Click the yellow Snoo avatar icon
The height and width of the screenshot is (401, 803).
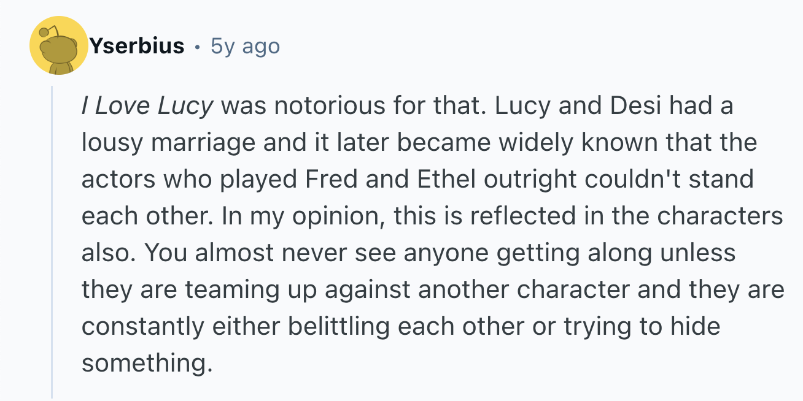(x=58, y=47)
